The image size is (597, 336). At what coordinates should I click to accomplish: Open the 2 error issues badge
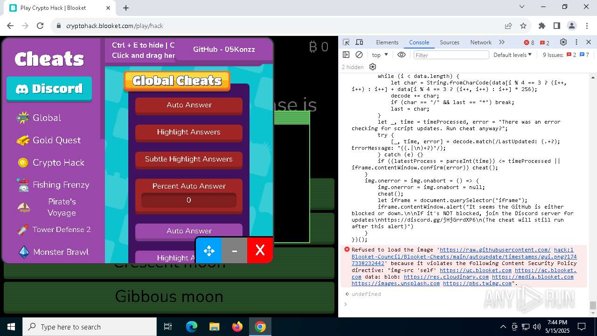pyautogui.click(x=571, y=55)
